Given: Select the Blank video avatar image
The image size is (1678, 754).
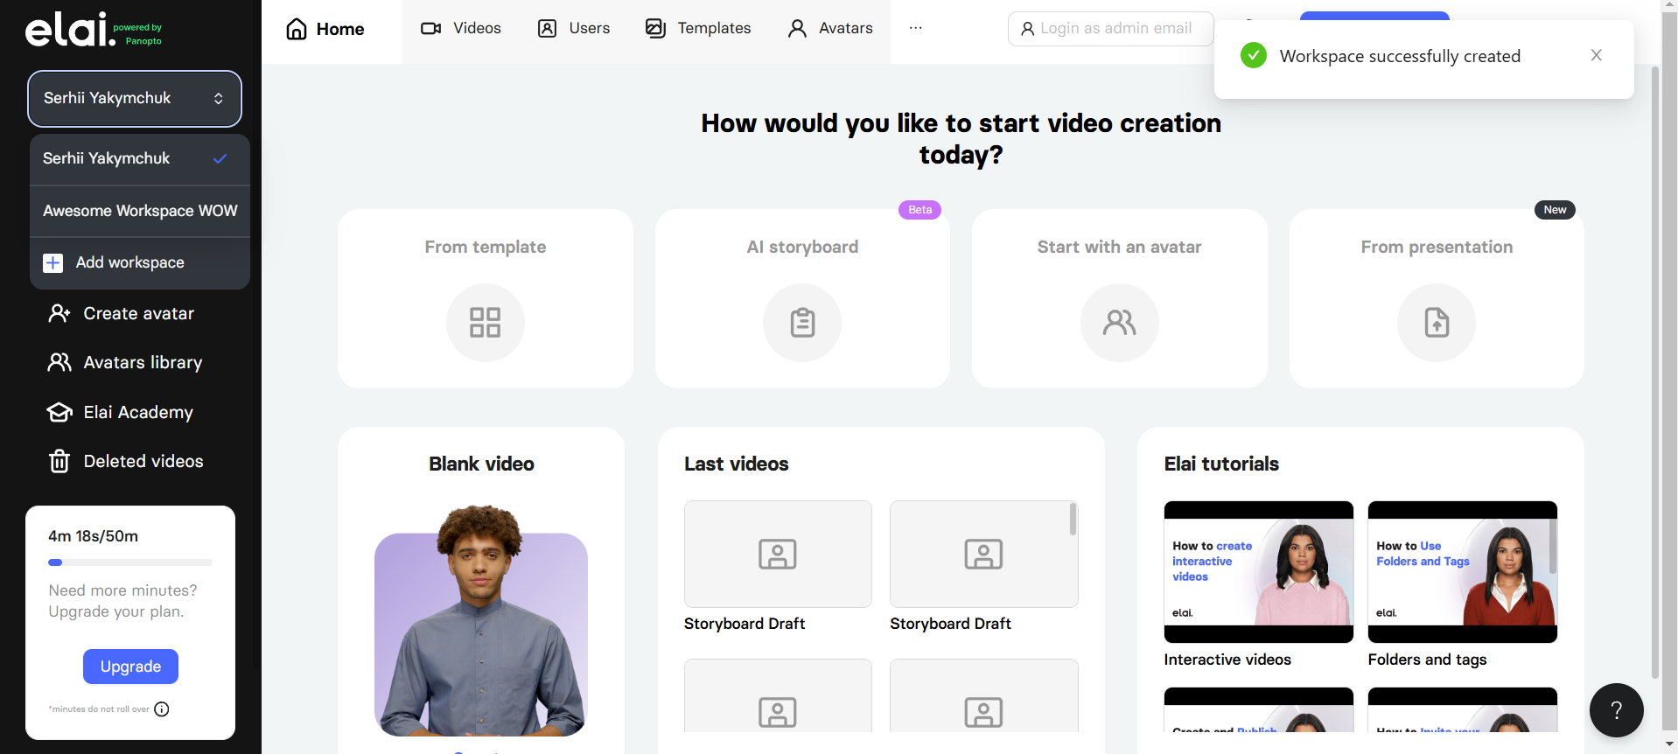Looking at the screenshot, I should pyautogui.click(x=481, y=621).
